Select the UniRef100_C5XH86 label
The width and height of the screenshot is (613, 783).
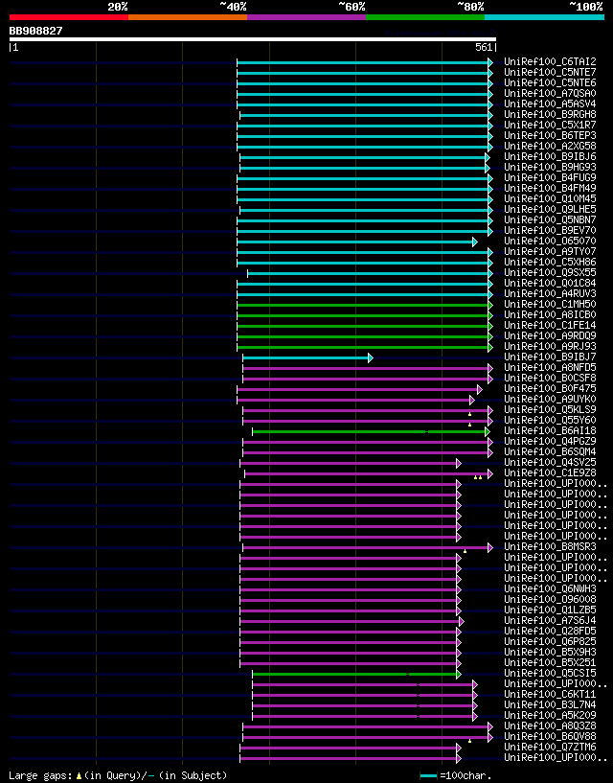(x=550, y=262)
